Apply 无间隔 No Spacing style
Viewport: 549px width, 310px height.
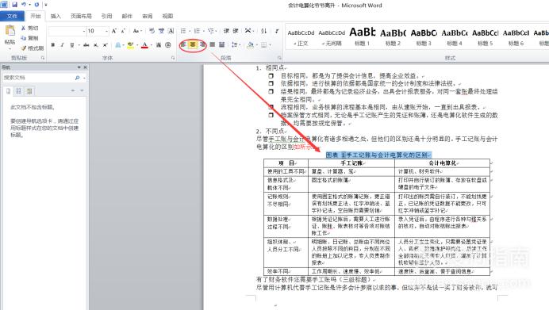coord(332,37)
